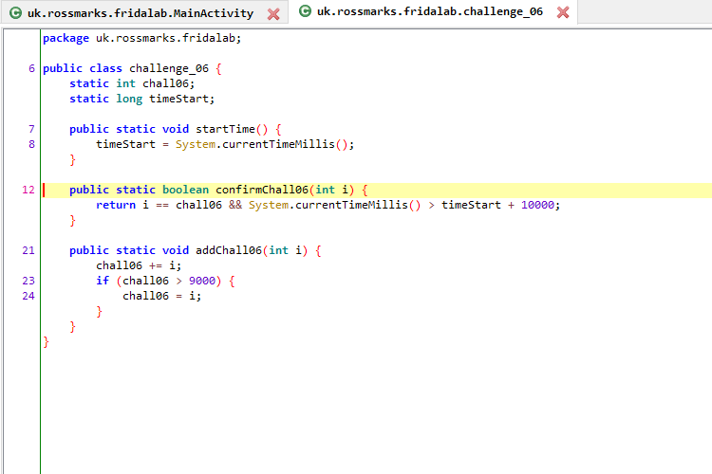Screen dimensions: 712x474
Task: Click the confirmChall06 method name
Action: [x=262, y=190]
